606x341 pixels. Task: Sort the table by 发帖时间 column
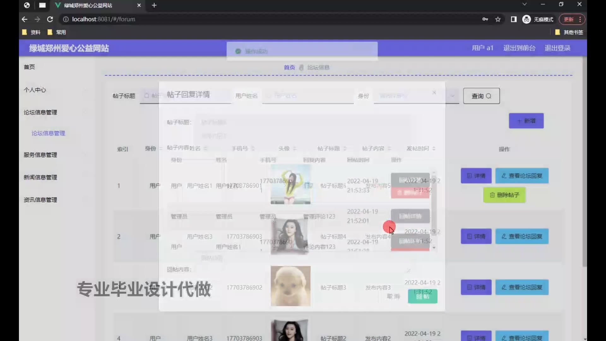[x=434, y=148]
